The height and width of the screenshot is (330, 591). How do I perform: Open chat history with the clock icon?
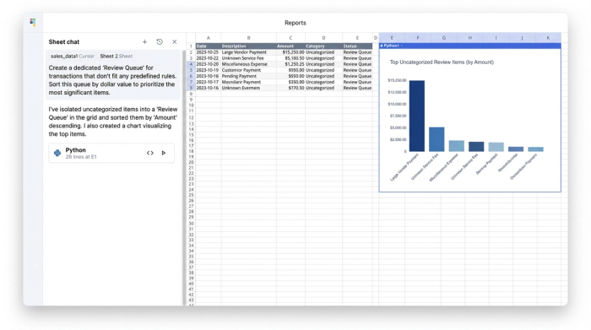click(x=160, y=42)
